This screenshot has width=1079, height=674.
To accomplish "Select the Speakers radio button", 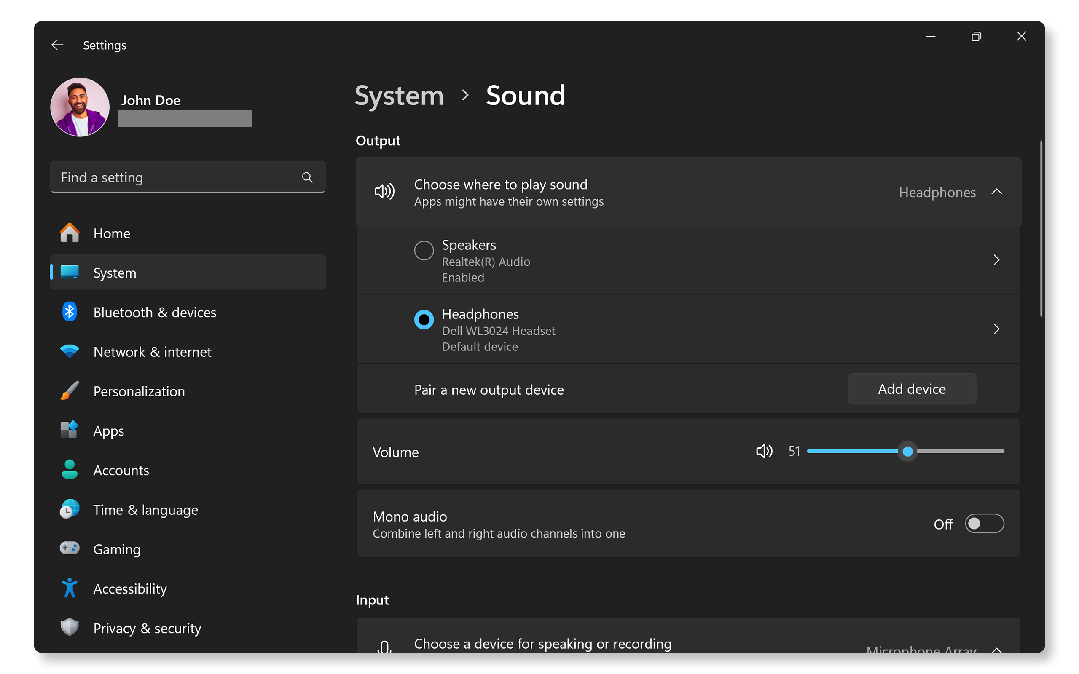I will tap(424, 251).
